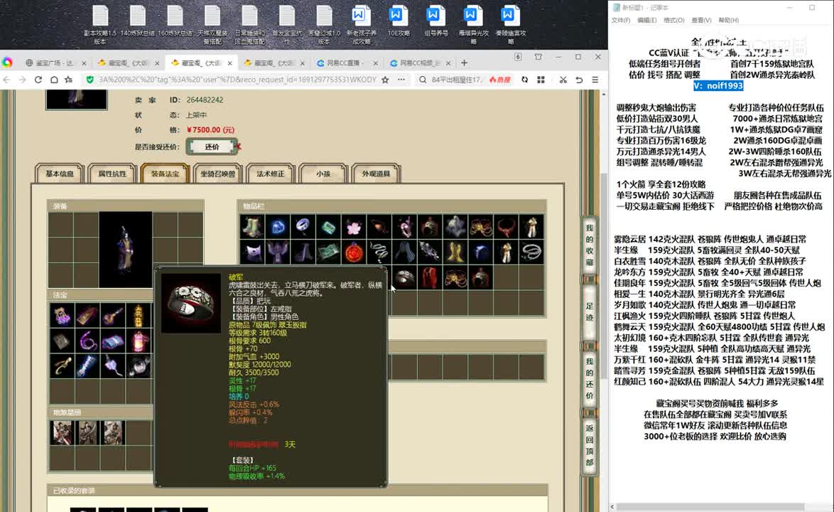Select the golden pagoda artifact in 法宝 panel
Image resolution: width=834 pixels, height=512 pixels.
(x=139, y=316)
